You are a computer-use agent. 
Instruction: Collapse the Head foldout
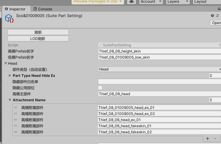pos(5,63)
